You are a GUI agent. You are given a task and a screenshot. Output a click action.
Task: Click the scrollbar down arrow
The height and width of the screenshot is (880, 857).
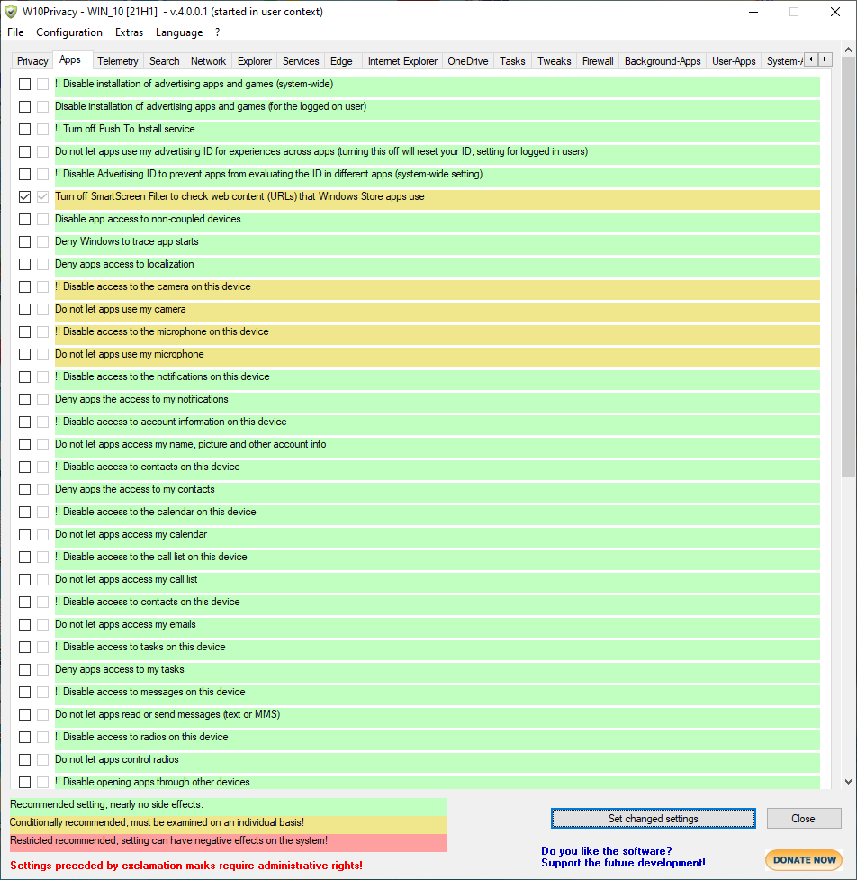pos(848,782)
